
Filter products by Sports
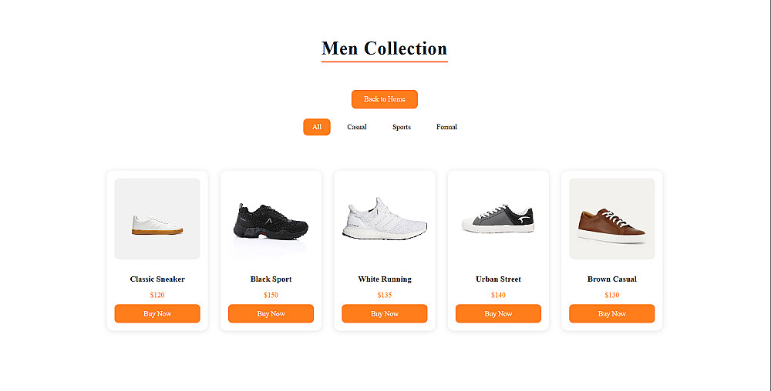pos(401,127)
